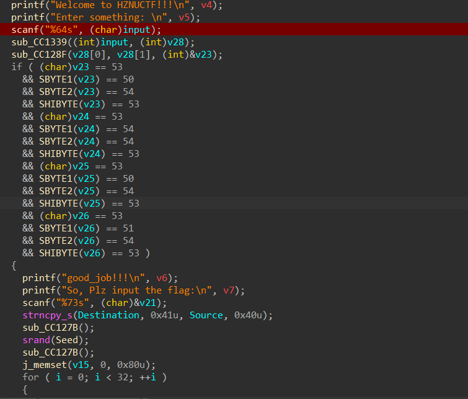Click the highlighted scanf("%64s") line
The width and height of the screenshot is (468, 399).
[234, 30]
